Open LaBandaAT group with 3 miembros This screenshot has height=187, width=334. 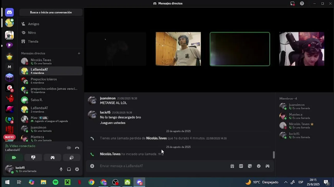[x=51, y=109]
